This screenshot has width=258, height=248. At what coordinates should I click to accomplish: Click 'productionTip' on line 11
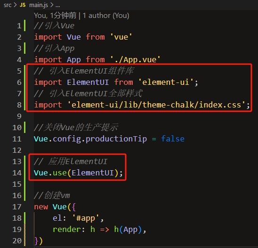(116, 139)
